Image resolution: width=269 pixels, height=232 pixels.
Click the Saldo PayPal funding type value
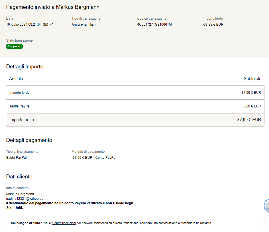click(16, 158)
